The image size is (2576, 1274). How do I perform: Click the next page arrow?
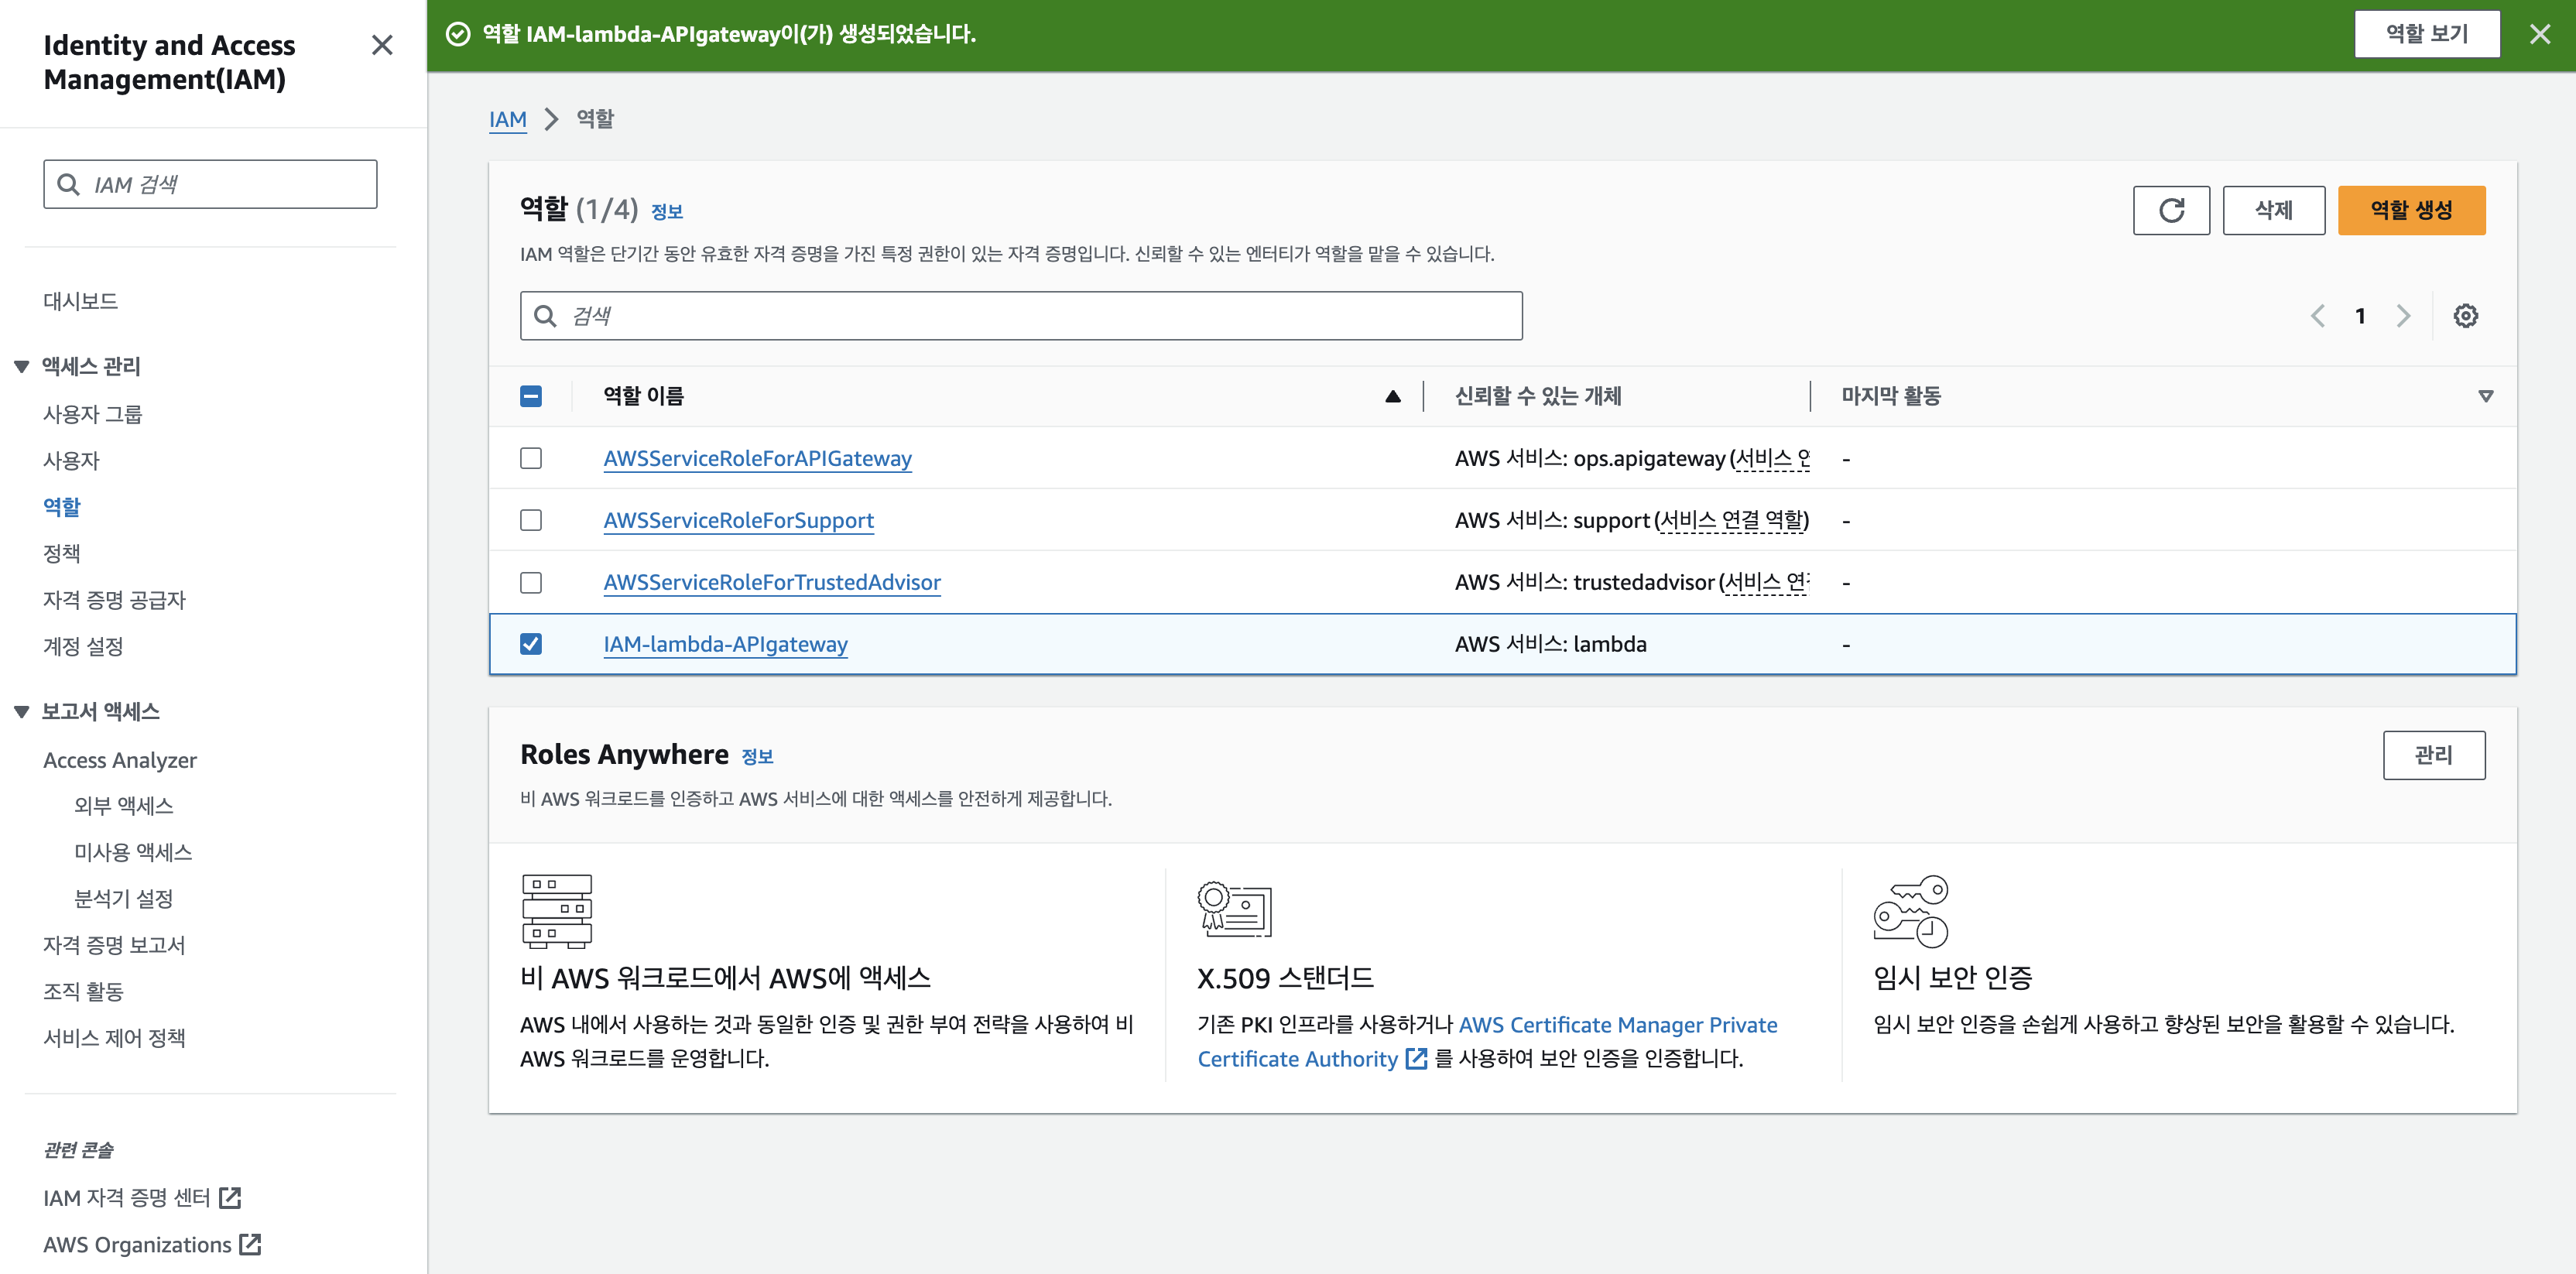coord(2403,316)
